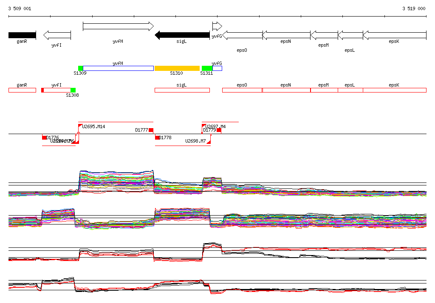The height and width of the screenshot is (303, 435).
Task: Click the S1309 label text
Action: coord(80,73)
